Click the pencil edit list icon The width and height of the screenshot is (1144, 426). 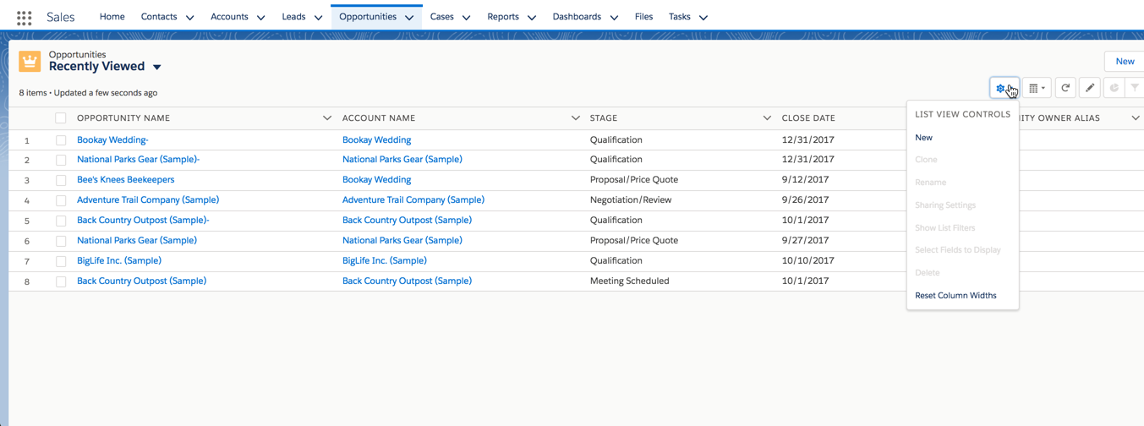(1090, 88)
